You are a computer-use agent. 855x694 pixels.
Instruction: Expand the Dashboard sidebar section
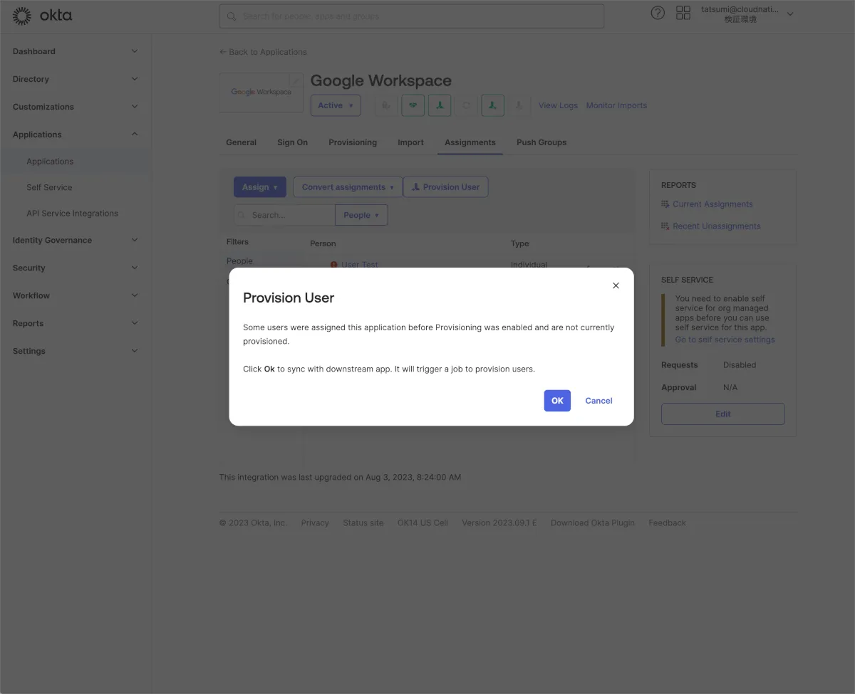[75, 51]
